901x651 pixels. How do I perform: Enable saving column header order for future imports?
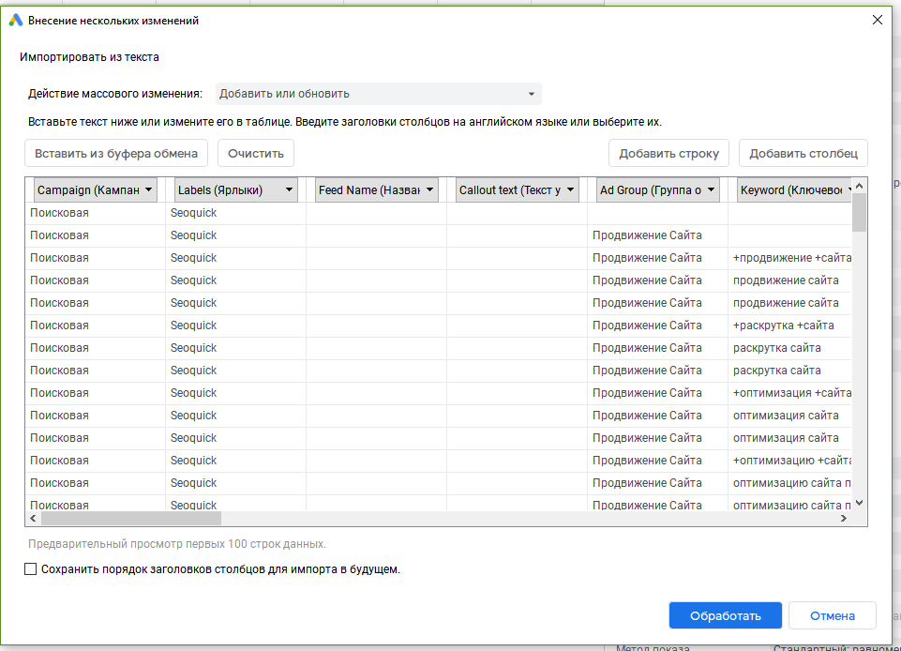point(30,569)
